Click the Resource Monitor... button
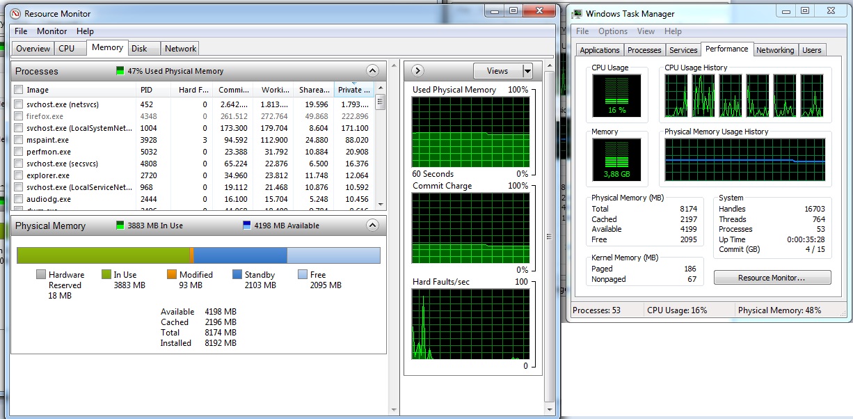 click(772, 278)
